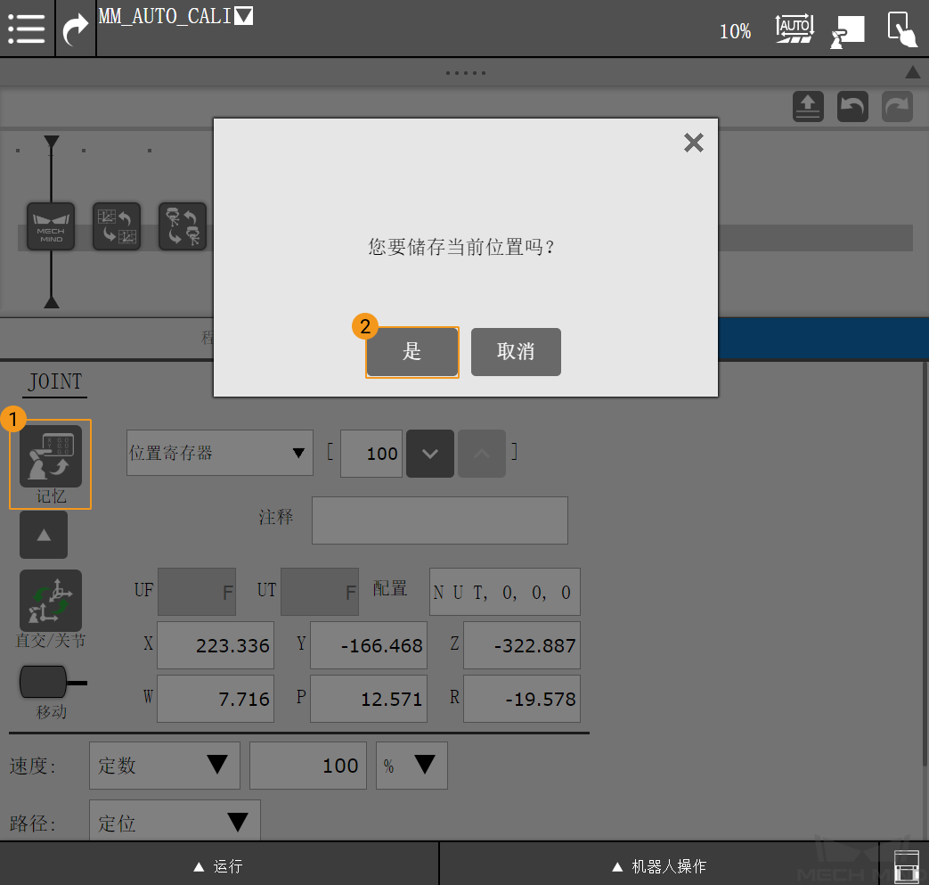This screenshot has height=885, width=929.
Task: Edit the R value -19.578
Action: 522,698
